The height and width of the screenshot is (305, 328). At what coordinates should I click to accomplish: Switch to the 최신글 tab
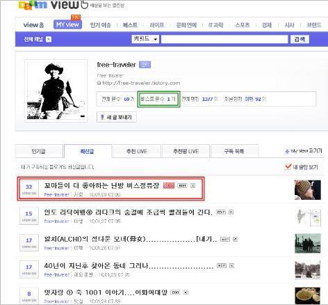click(x=88, y=151)
